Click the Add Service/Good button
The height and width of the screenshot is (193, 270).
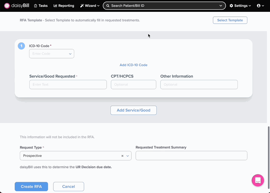click(133, 110)
